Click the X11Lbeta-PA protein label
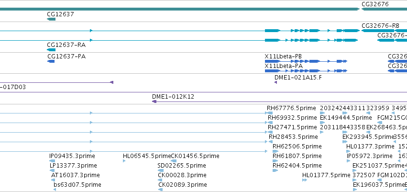Viewport: 407px width, 192px height. [x=284, y=66]
